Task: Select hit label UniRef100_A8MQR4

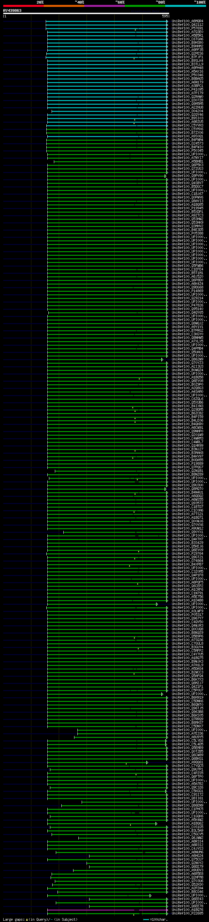Action: tap(187, 21)
